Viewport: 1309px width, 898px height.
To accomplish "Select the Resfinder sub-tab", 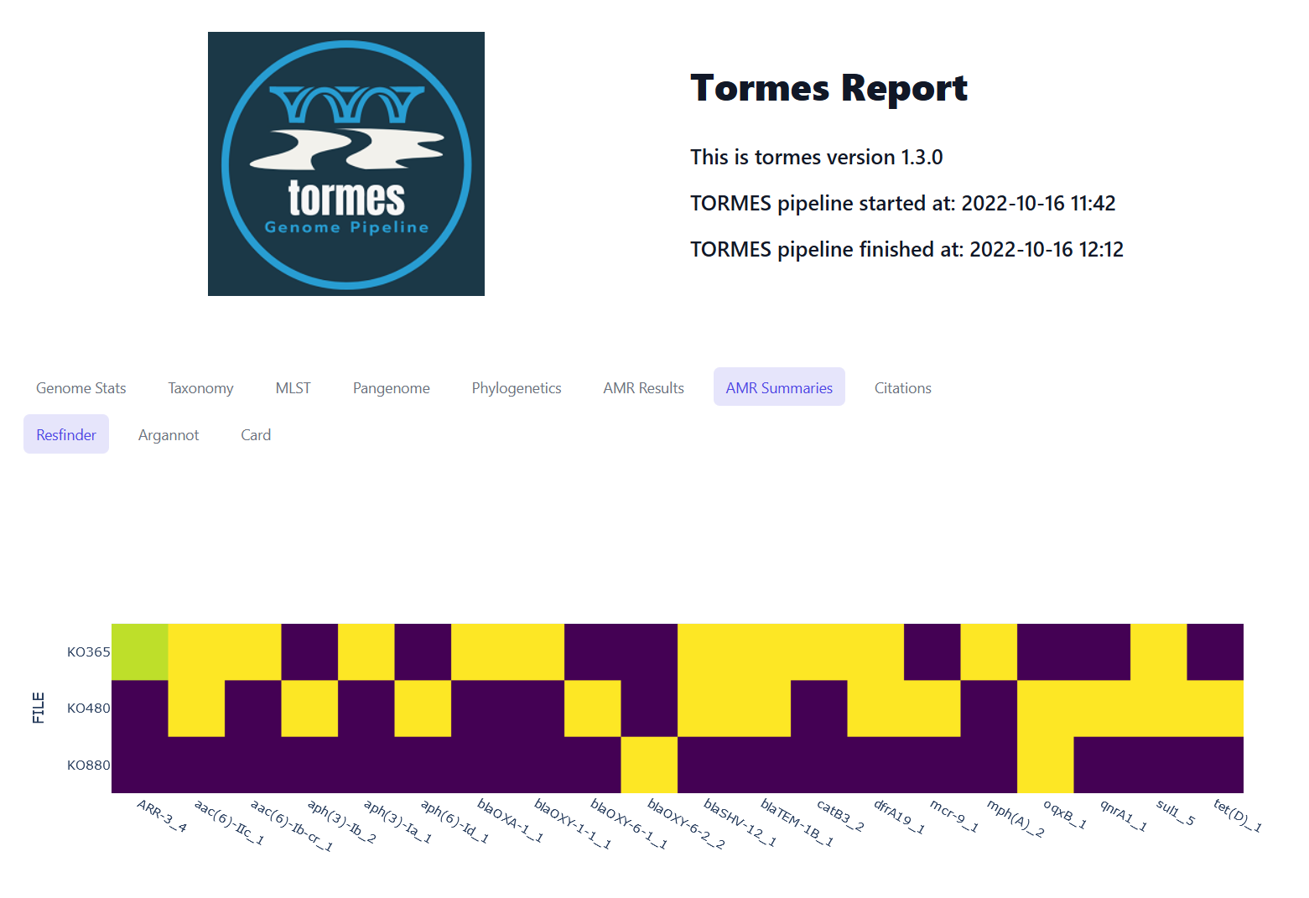I will coord(65,433).
